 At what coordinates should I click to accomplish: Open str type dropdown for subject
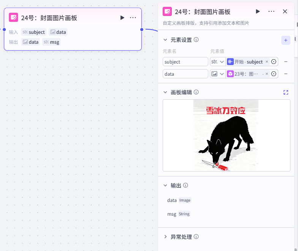pyautogui.click(x=217, y=62)
